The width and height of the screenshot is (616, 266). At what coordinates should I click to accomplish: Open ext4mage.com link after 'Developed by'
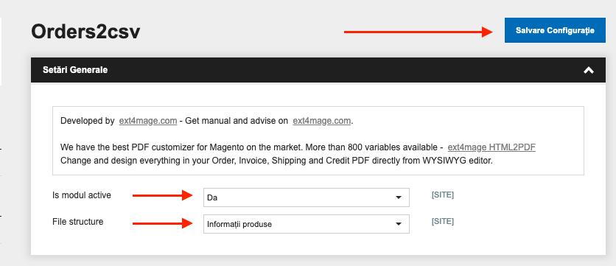147,121
